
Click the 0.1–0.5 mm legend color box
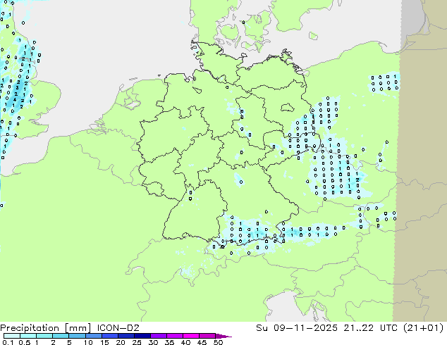pyautogui.click(x=12, y=336)
